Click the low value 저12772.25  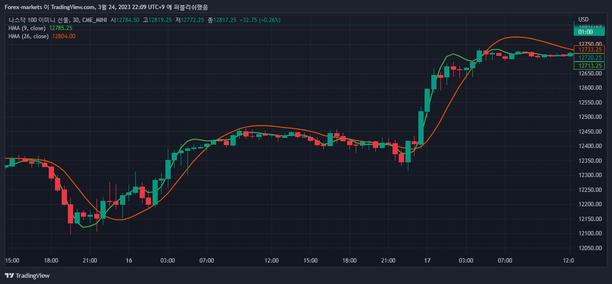pyautogui.click(x=190, y=20)
